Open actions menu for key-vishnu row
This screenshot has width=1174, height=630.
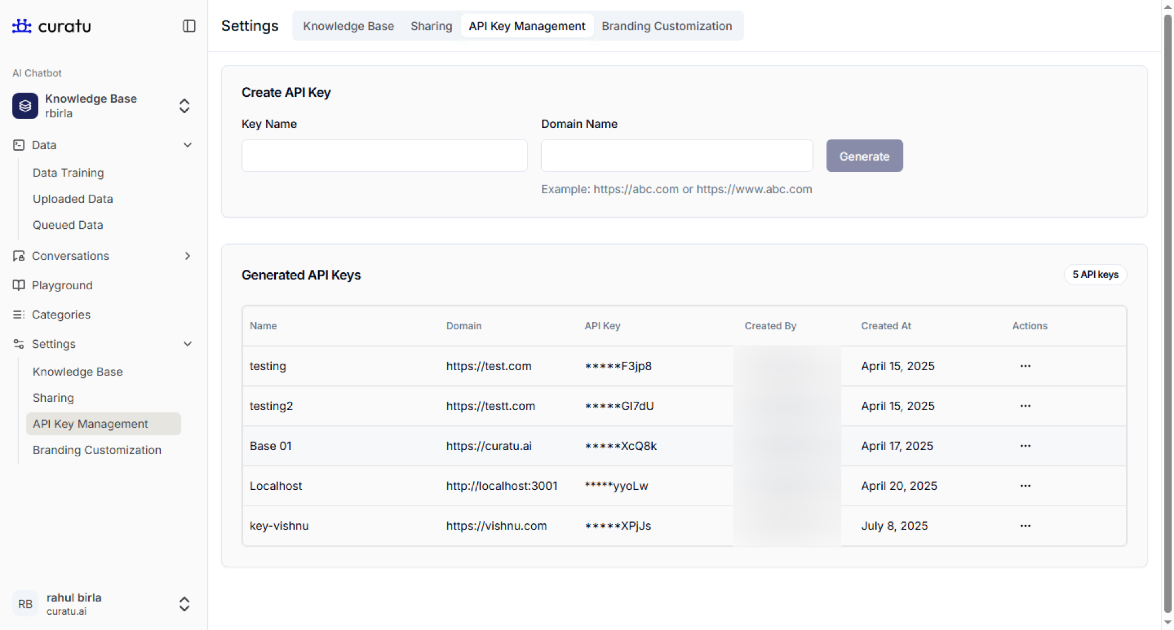tap(1025, 526)
